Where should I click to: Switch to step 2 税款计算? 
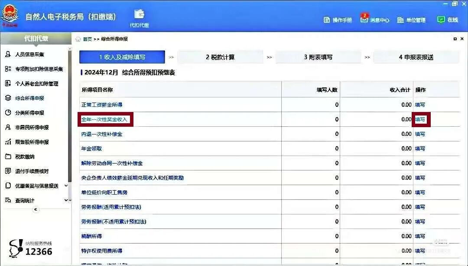point(220,56)
